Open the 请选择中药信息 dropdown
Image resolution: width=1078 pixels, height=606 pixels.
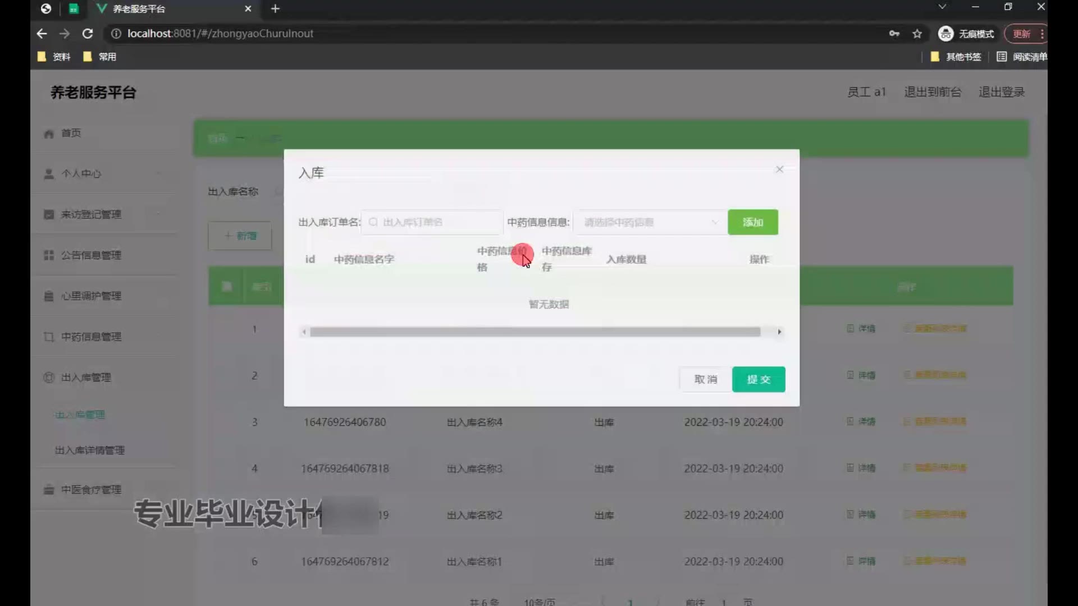(650, 222)
